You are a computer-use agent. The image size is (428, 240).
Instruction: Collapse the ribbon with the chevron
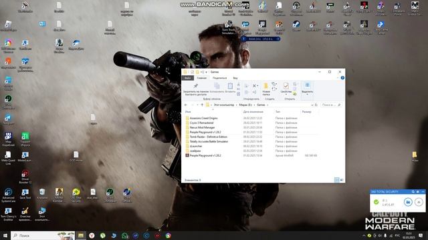click(x=338, y=78)
